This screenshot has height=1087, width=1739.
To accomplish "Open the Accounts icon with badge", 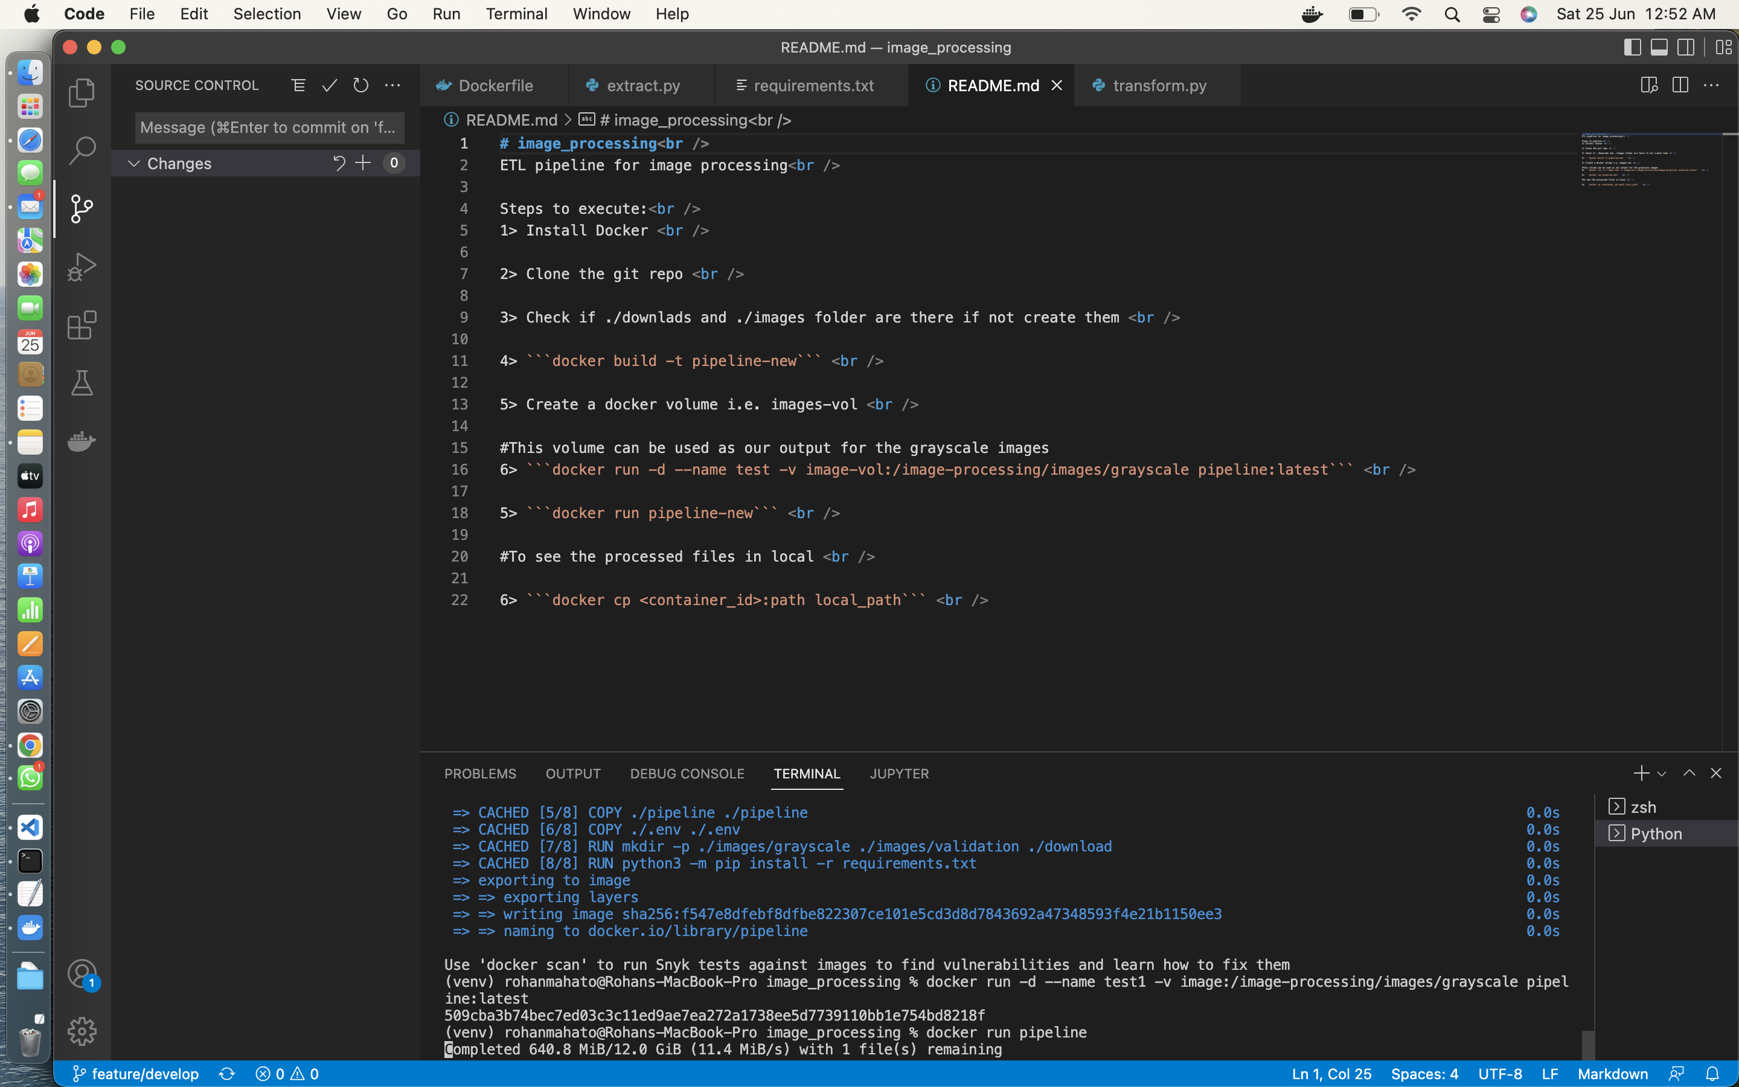I will (82, 974).
